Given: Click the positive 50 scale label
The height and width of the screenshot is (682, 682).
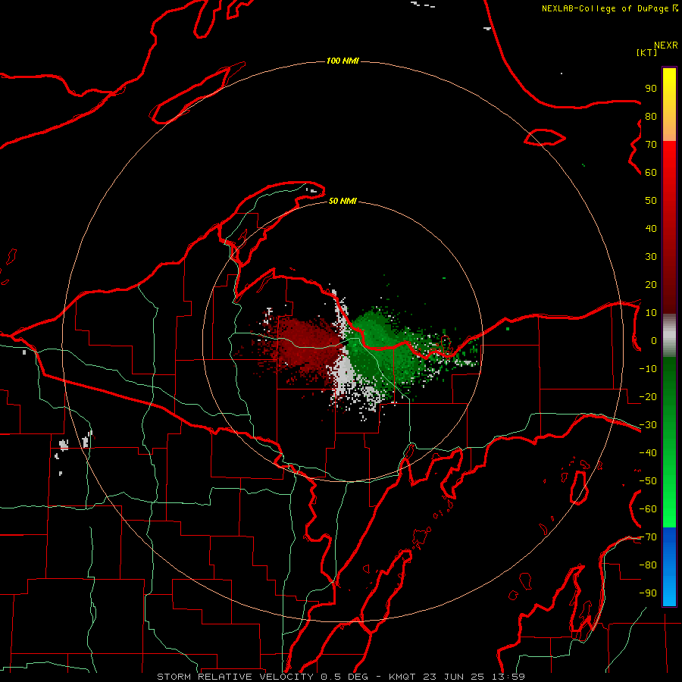Looking at the screenshot, I should [x=651, y=201].
